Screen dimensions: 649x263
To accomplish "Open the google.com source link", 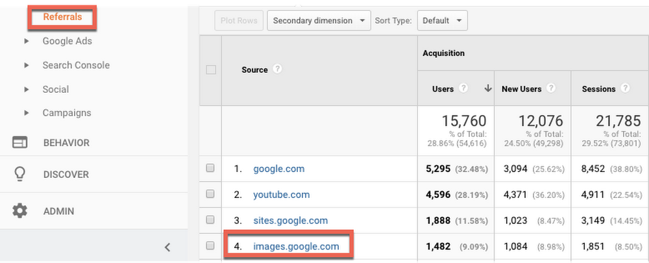I will 279,169.
